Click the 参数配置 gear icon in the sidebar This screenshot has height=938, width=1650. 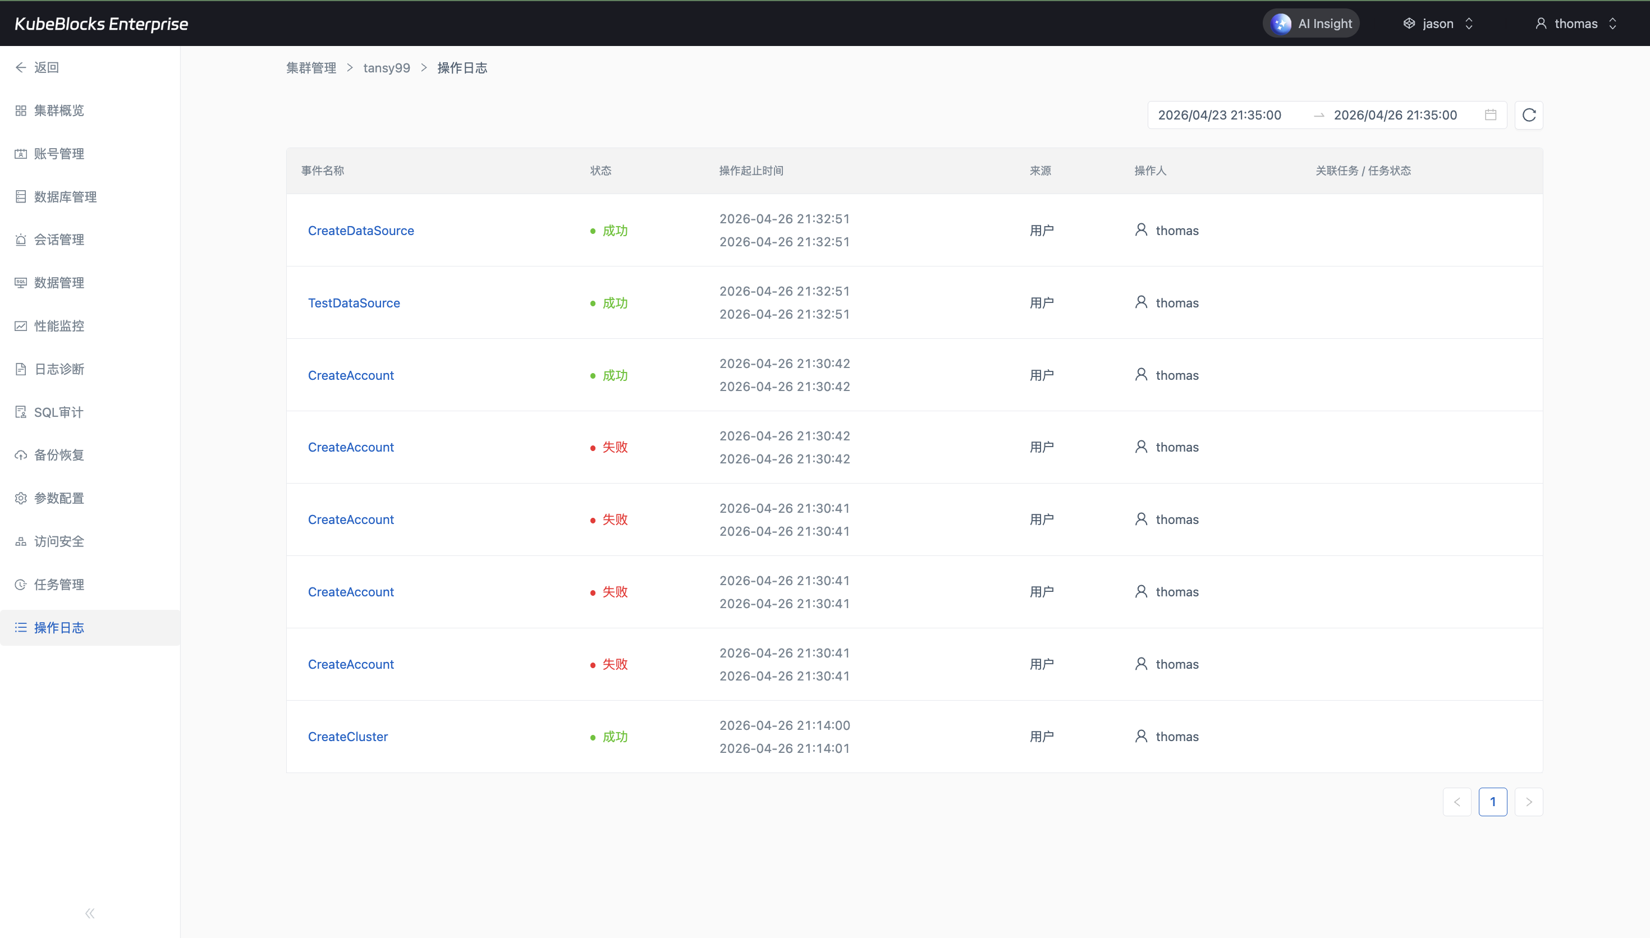(x=21, y=499)
